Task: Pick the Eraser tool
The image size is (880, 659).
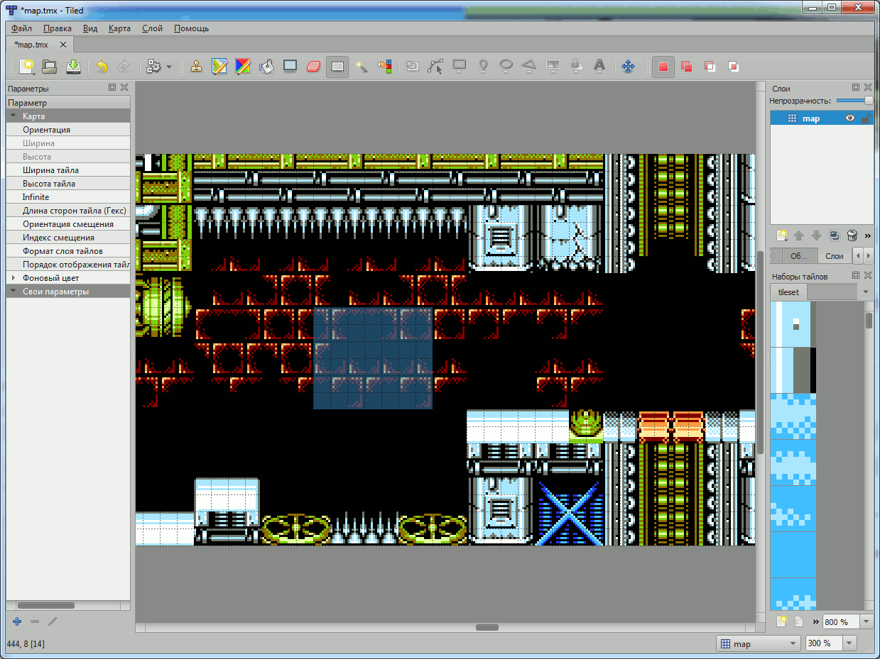Action: 313,67
